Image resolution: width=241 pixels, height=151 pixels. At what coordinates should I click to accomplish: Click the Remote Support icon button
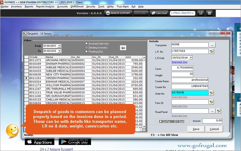(118, 13)
